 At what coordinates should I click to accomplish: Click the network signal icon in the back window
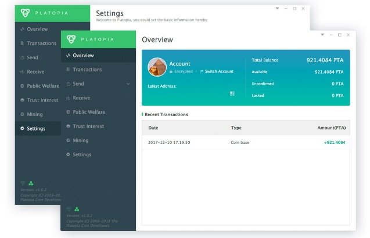[23, 183]
